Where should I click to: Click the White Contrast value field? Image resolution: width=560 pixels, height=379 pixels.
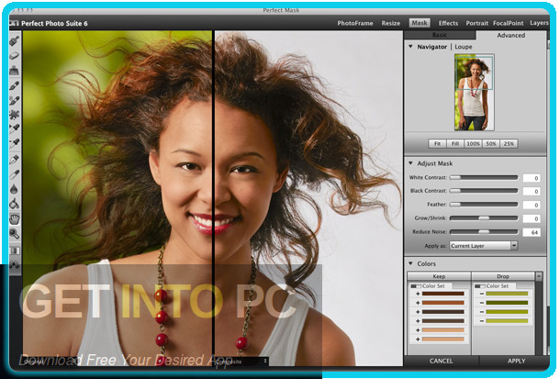pyautogui.click(x=532, y=178)
